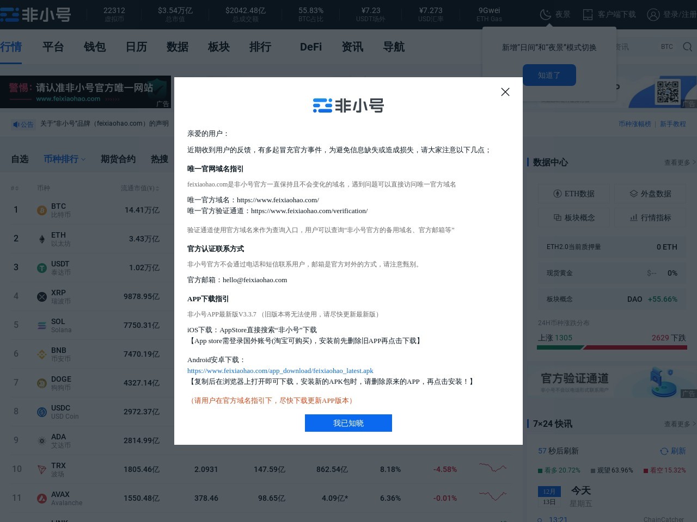Open the 板块概念 button
Screen dimensions: 697x522
point(574,217)
